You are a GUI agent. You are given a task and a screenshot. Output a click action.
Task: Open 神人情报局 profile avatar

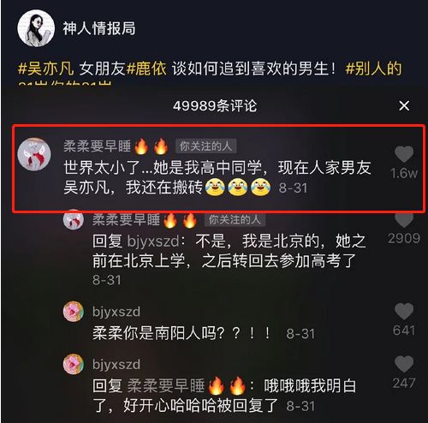pyautogui.click(x=36, y=28)
